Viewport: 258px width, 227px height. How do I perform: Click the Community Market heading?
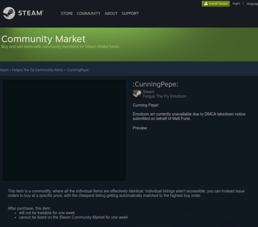[x=43, y=39]
